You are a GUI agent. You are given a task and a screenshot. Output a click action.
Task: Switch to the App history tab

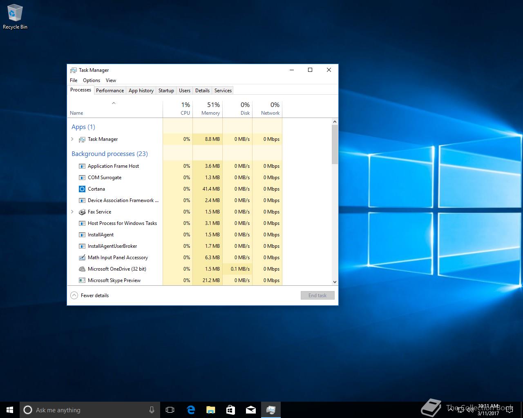(x=141, y=91)
